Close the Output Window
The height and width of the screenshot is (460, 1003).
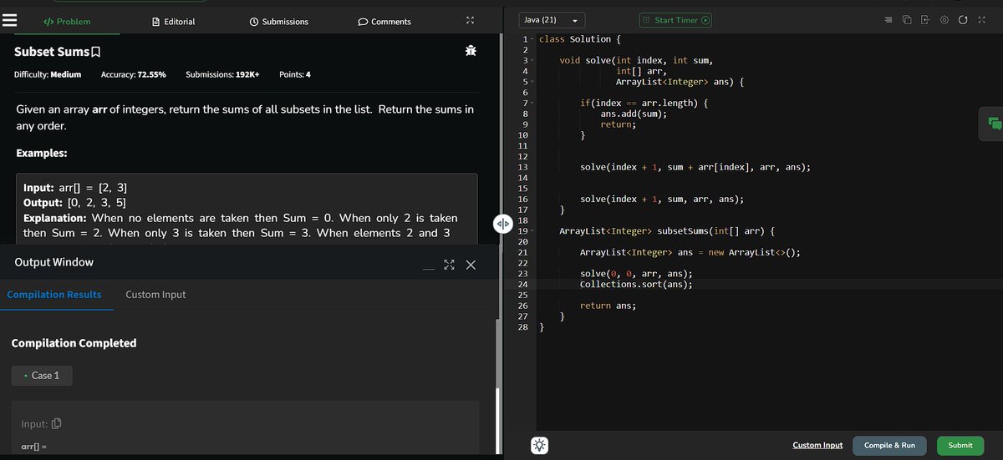tap(470, 265)
